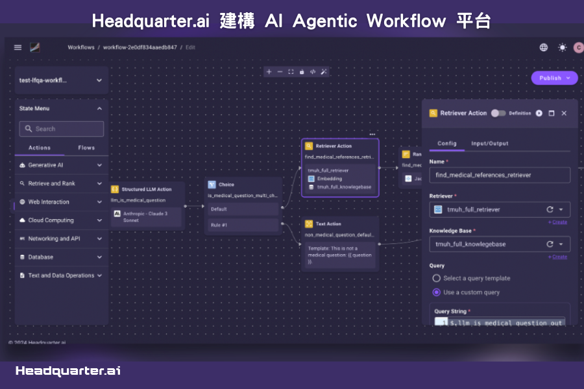
Task: Select the Default choice branch
Action: pos(243,209)
